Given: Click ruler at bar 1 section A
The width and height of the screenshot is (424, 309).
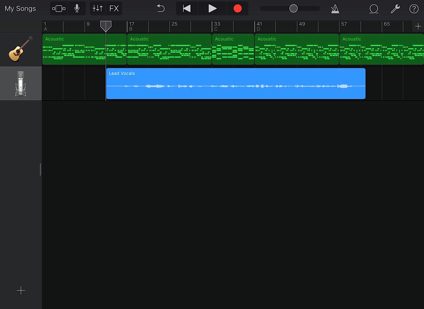Looking at the screenshot, I should click(45, 26).
